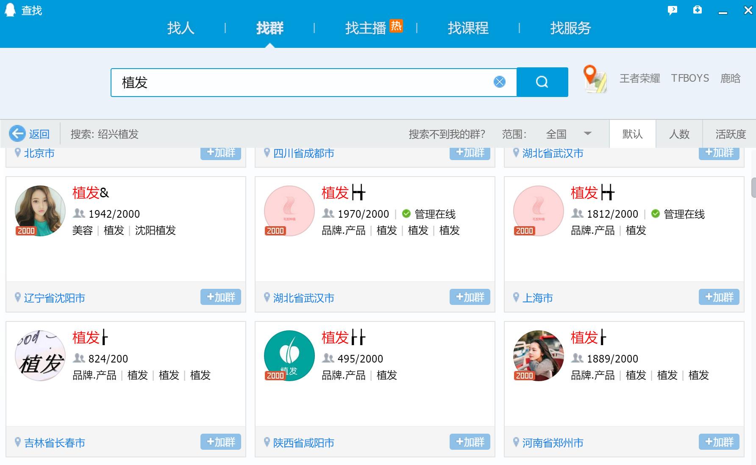Screen dimensions: 756x465
Task: Expand the 范围 全国 dropdown
Action: (x=587, y=134)
